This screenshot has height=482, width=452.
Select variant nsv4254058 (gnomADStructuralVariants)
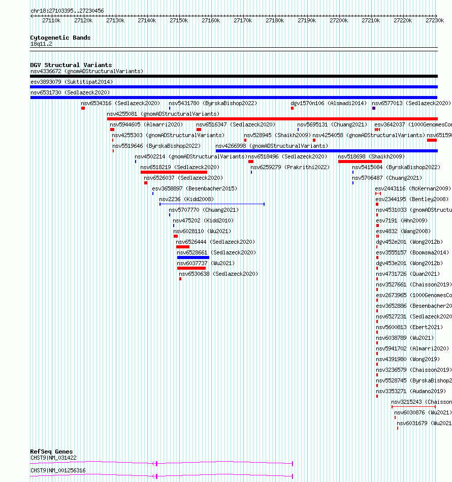tap(369, 135)
